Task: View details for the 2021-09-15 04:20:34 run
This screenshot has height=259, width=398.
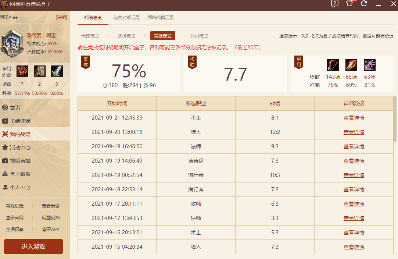Action: 354,247
